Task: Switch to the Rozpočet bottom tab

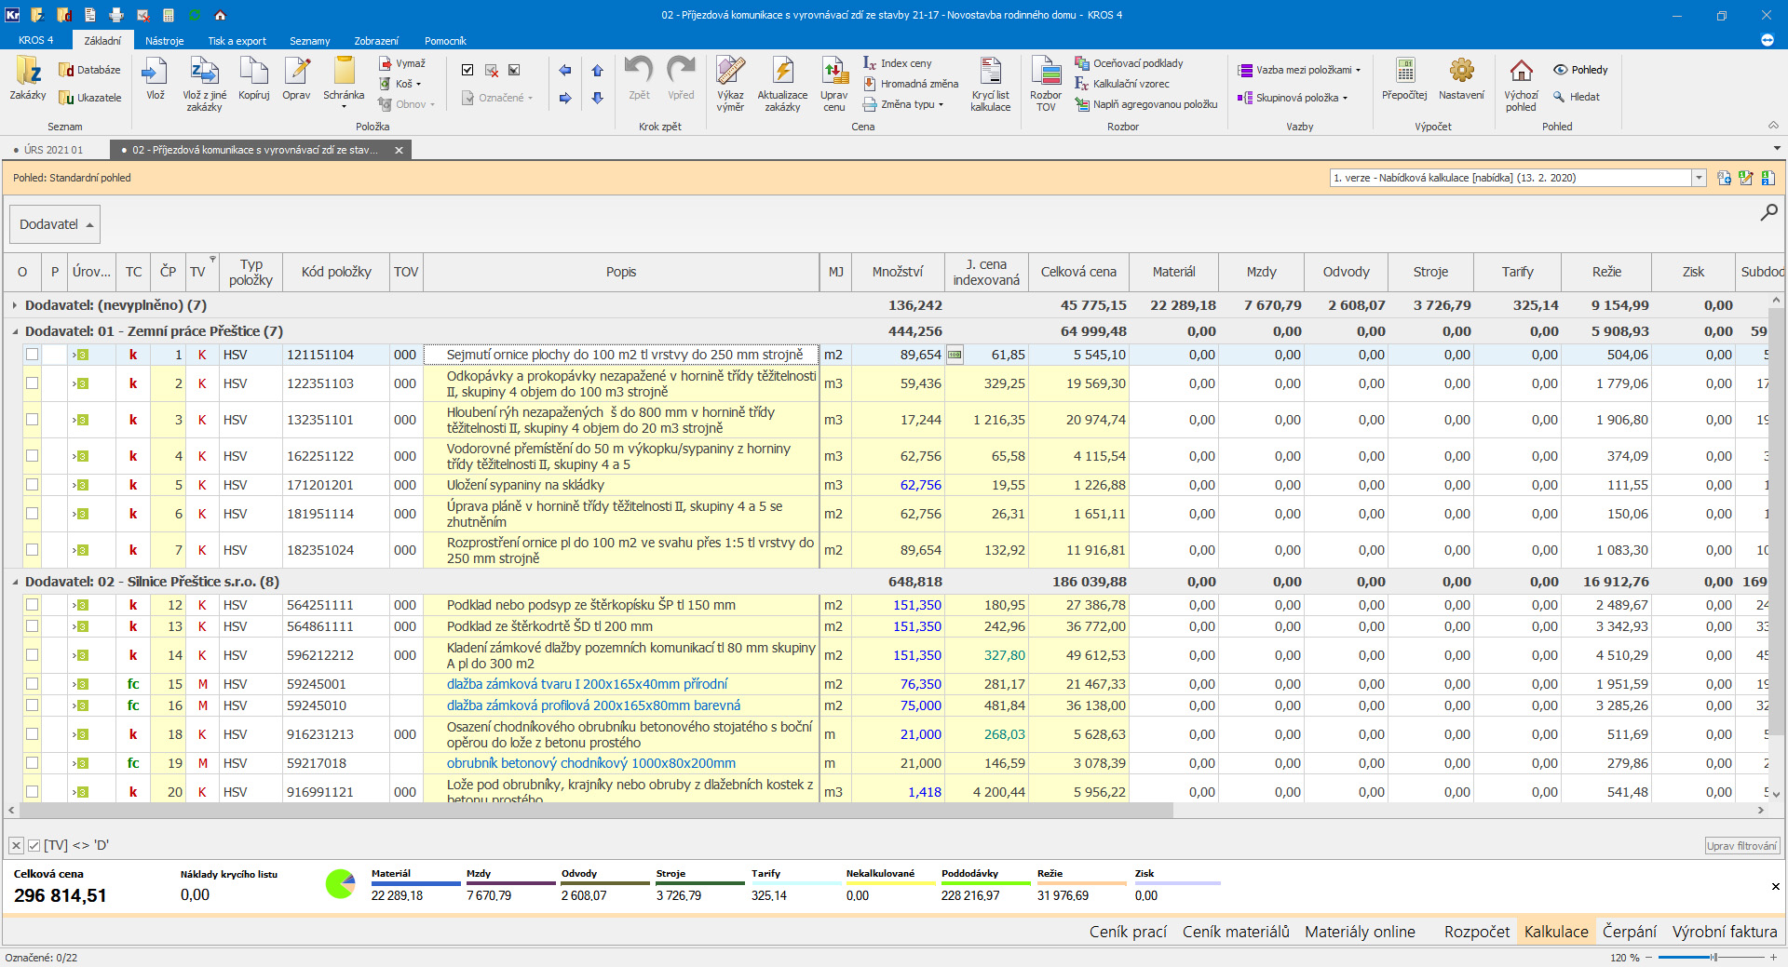Action: pyautogui.click(x=1476, y=932)
